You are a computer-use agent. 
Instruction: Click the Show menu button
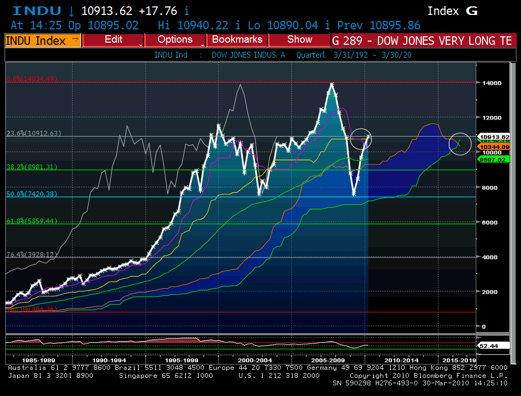(299, 40)
